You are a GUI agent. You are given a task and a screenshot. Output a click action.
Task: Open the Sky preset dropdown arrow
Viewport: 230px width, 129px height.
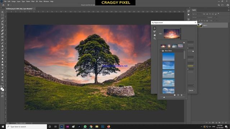(180, 34)
